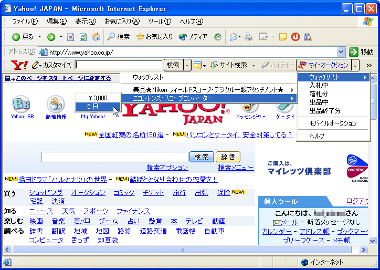Click the red circular icon in toolbar
This screenshot has height=270, width=380.
(x=295, y=37)
